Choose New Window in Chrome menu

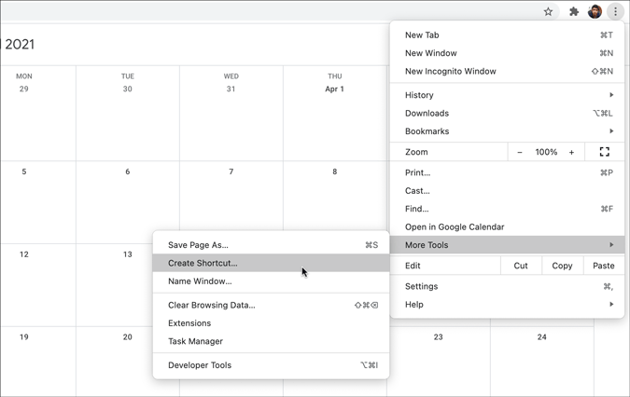pos(507,53)
